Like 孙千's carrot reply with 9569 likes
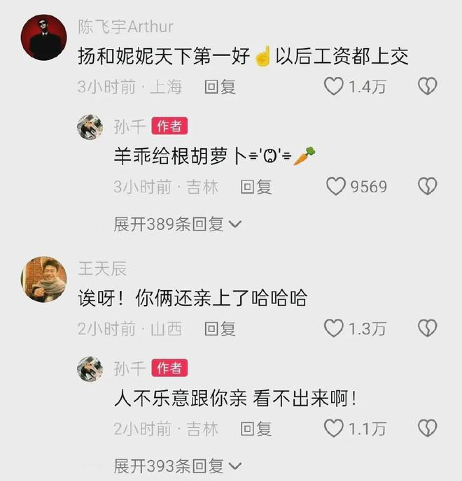 point(336,187)
